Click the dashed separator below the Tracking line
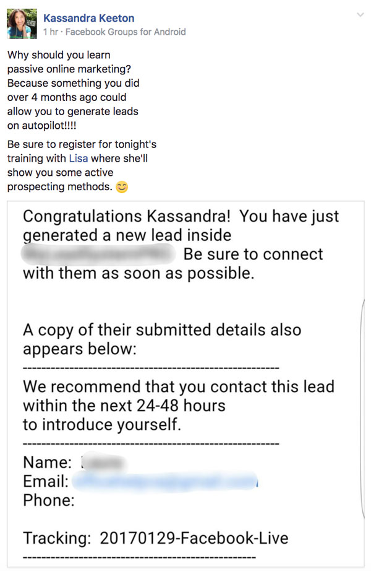The height and width of the screenshot is (571, 371). [139, 557]
